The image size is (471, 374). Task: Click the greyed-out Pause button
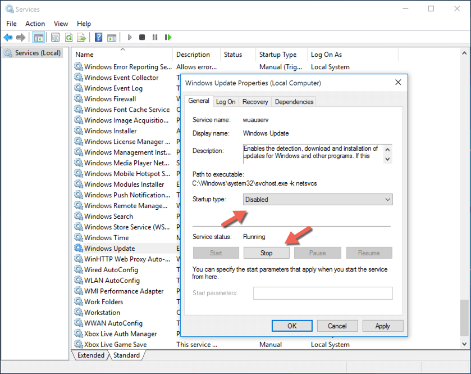318,253
